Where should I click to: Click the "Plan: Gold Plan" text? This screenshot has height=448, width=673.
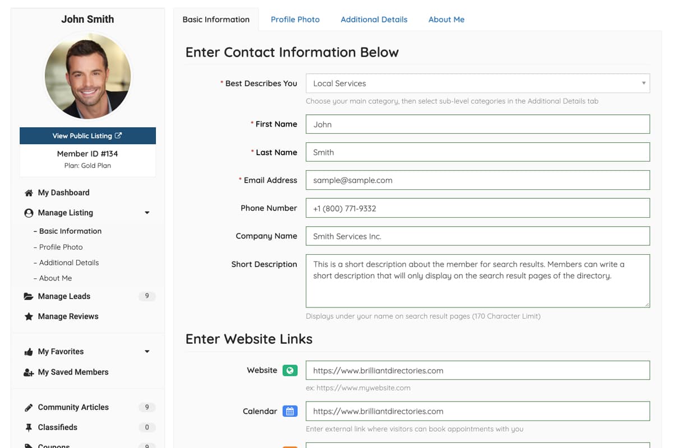pyautogui.click(x=87, y=166)
